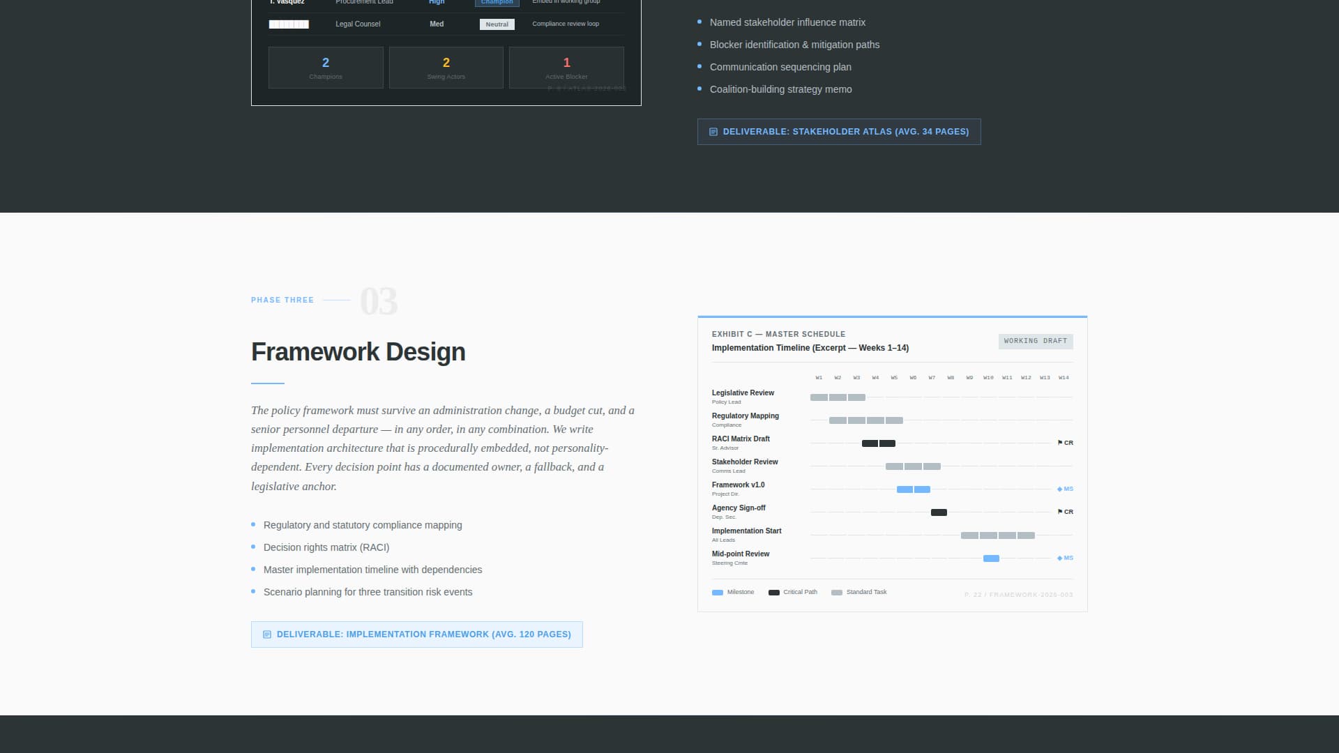Click the RACI Matrix Draft CR flag
Screen dimensions: 1339x753
click(1065, 443)
